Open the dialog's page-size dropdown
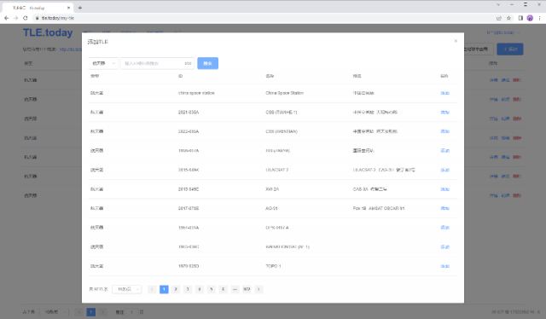546x319 pixels. point(127,289)
